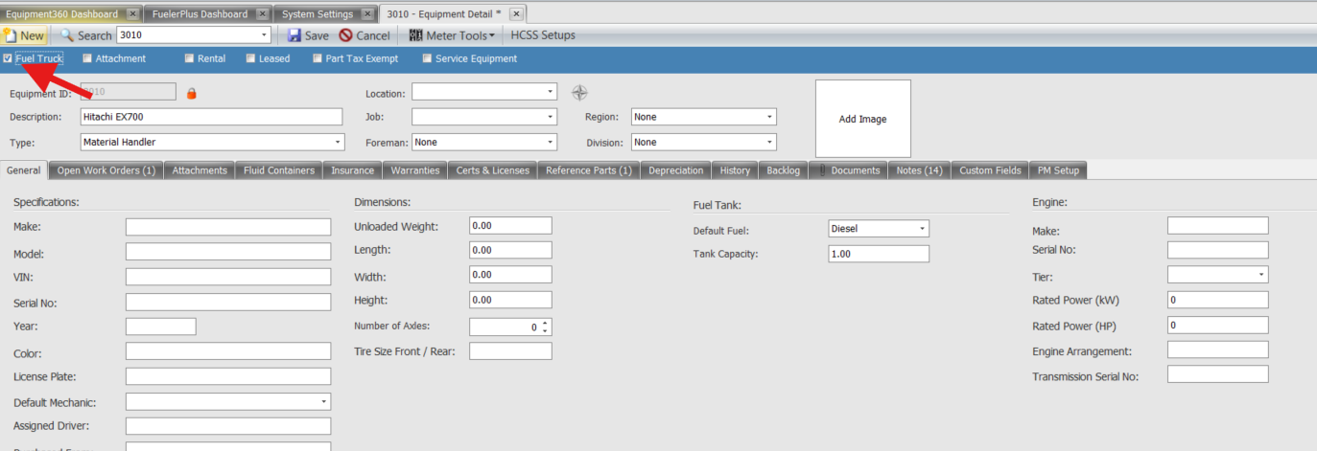Open the Type dropdown showing Material Handler

click(338, 142)
